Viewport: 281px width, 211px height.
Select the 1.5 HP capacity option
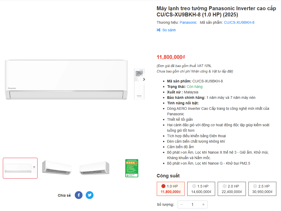pos(201,189)
